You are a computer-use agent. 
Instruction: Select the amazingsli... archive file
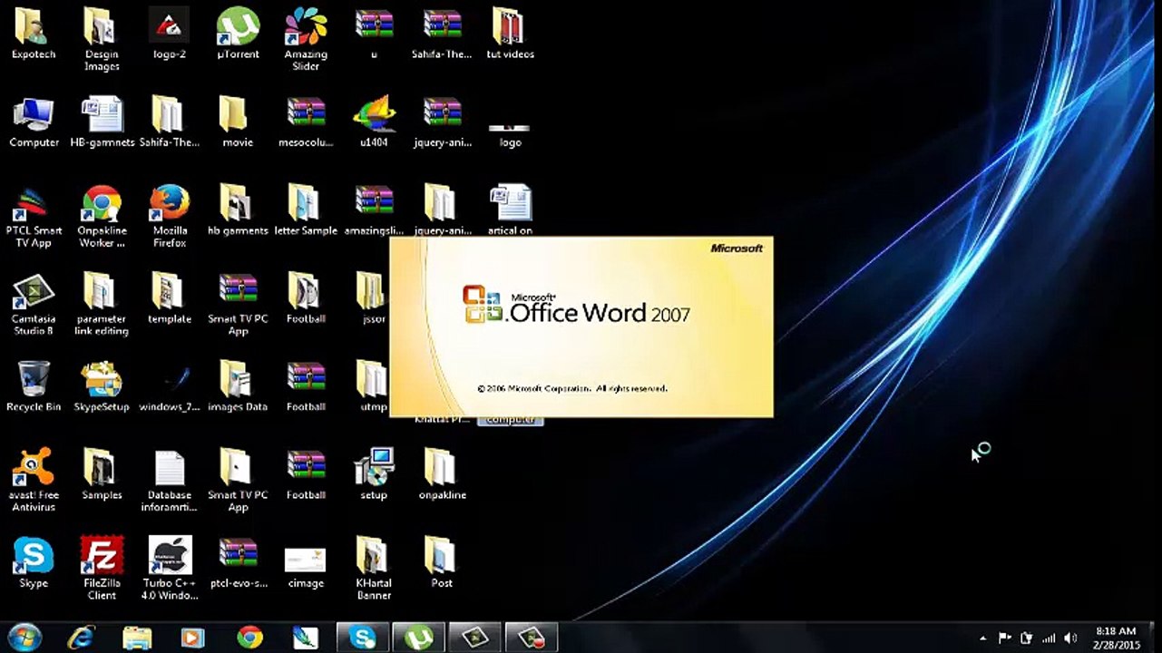[374, 210]
